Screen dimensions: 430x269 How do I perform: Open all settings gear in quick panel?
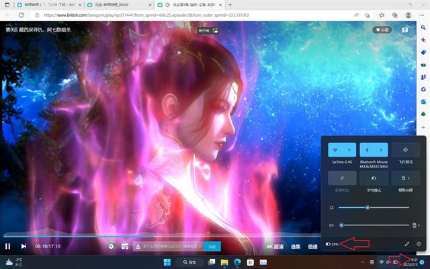[419, 243]
